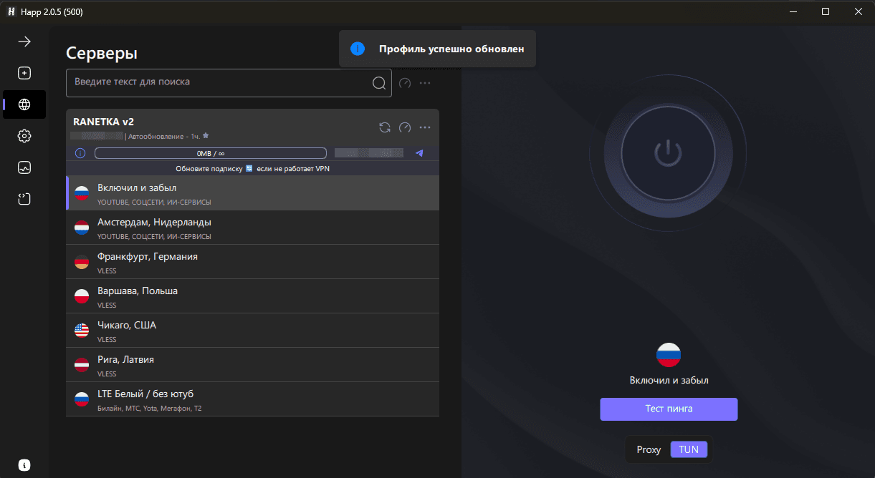Click the Профиль успешно обновлен notification
875x478 pixels.
(437, 49)
